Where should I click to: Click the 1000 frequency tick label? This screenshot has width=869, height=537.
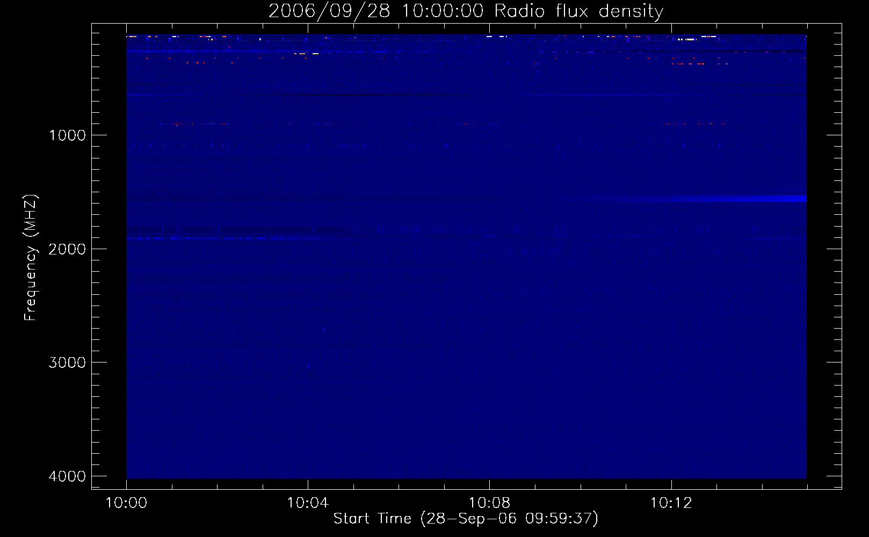click(x=67, y=135)
